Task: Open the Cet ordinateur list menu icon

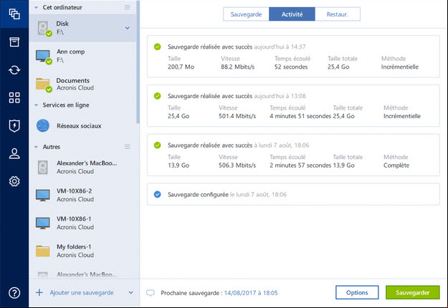Action: tap(128, 7)
